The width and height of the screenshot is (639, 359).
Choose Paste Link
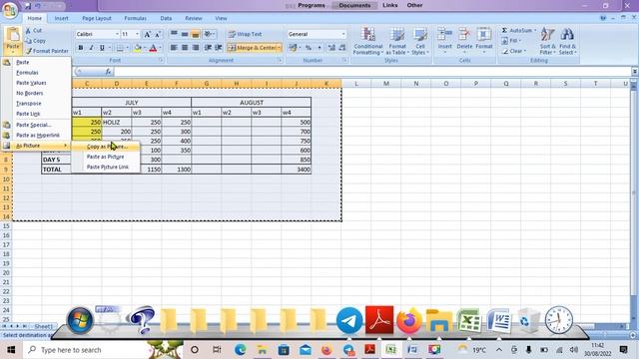37,114
